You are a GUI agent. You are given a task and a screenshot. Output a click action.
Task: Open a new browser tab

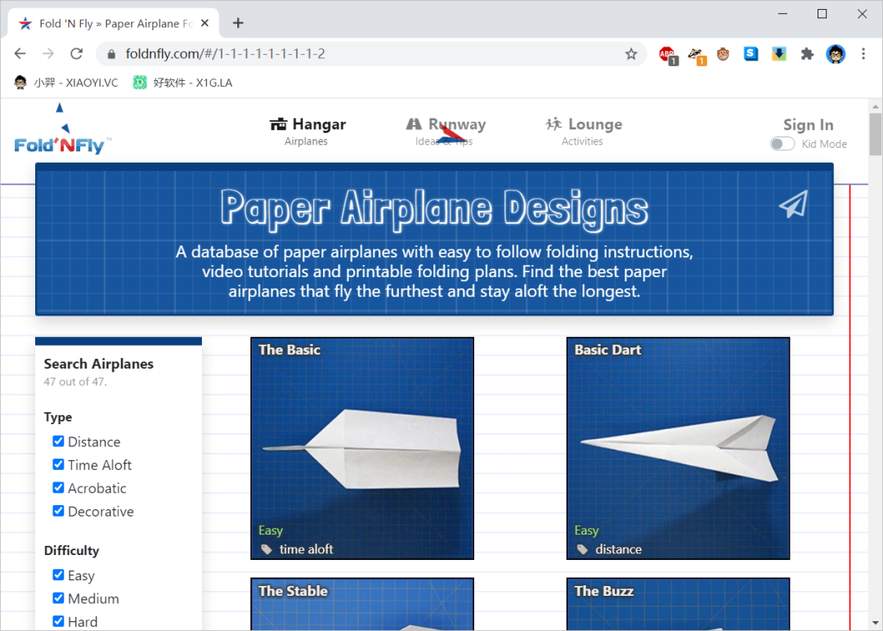click(x=238, y=23)
